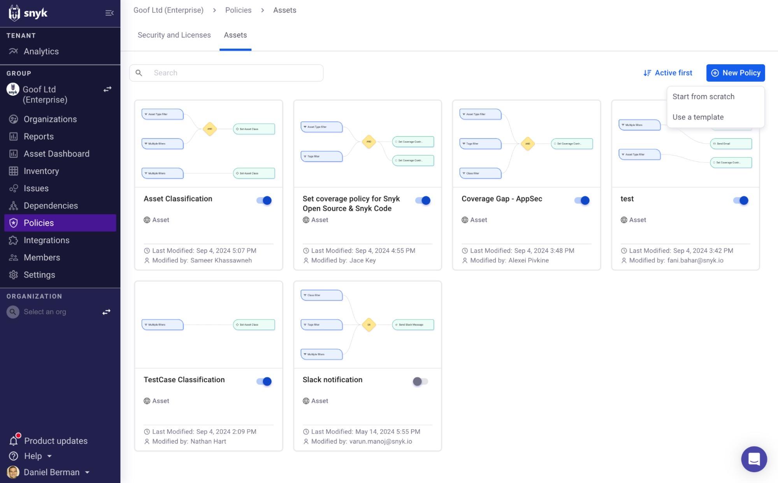Expand Daniel Berman account menu arrow
This screenshot has width=778, height=483.
[x=87, y=472]
